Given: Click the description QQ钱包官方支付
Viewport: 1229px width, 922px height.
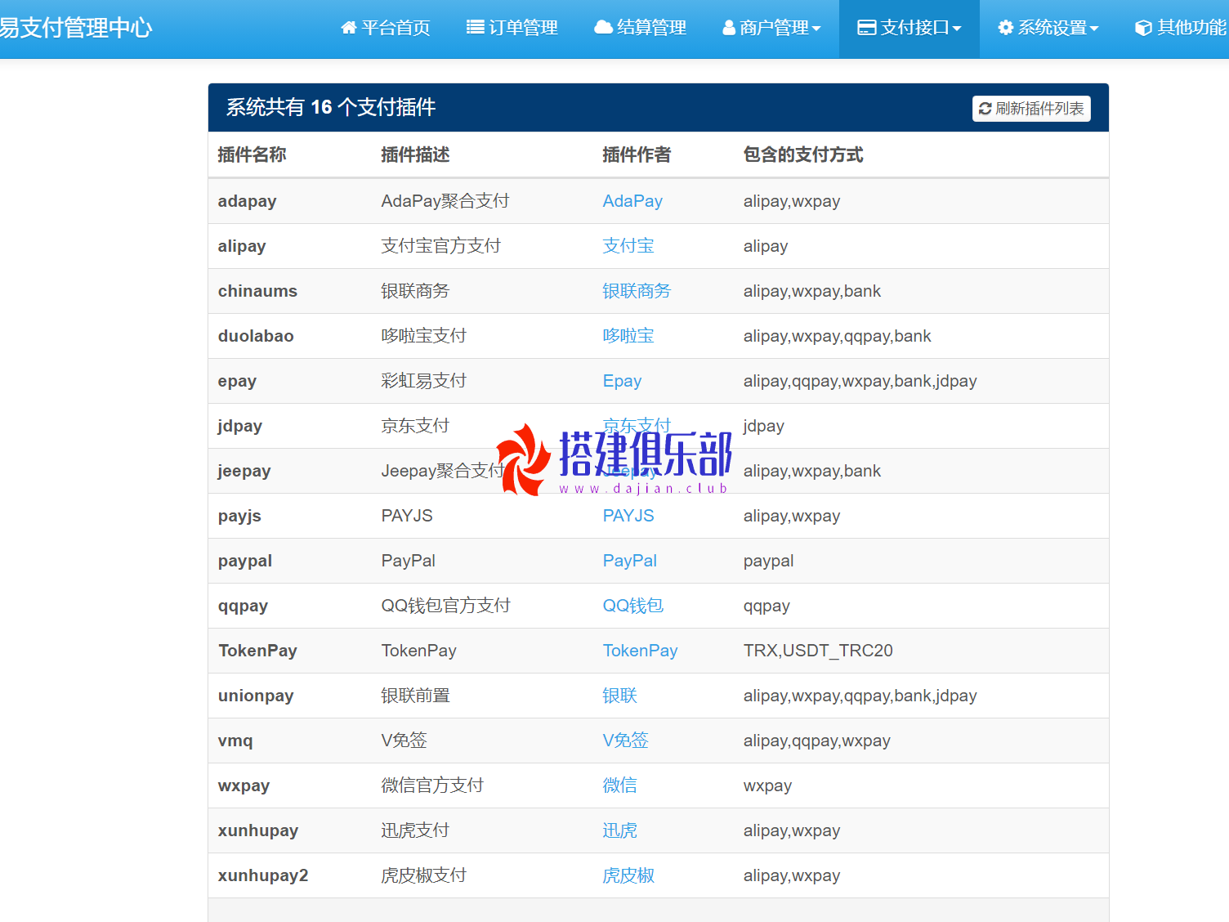Looking at the screenshot, I should (x=446, y=606).
